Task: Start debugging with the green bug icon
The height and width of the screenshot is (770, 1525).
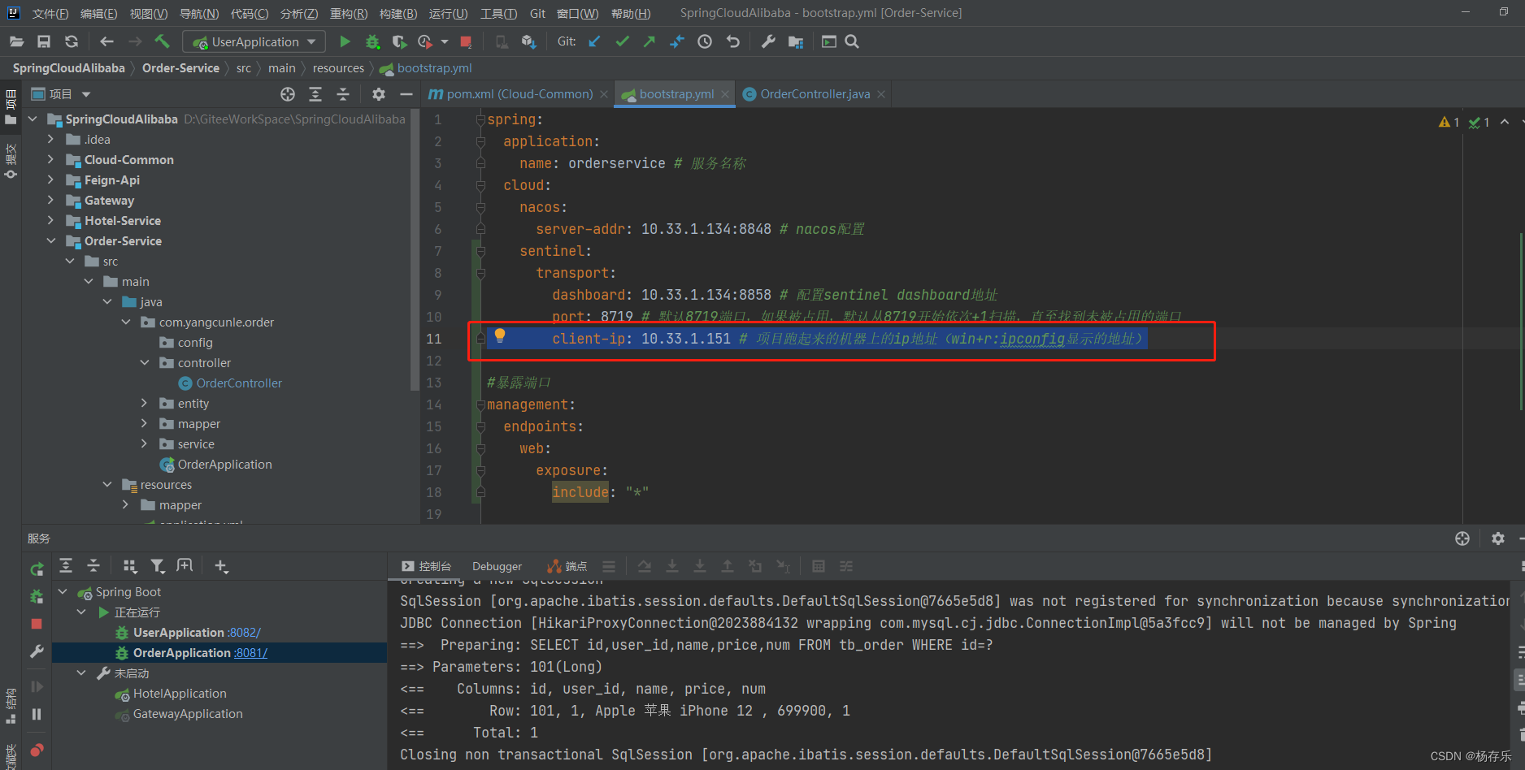Action: click(x=372, y=41)
